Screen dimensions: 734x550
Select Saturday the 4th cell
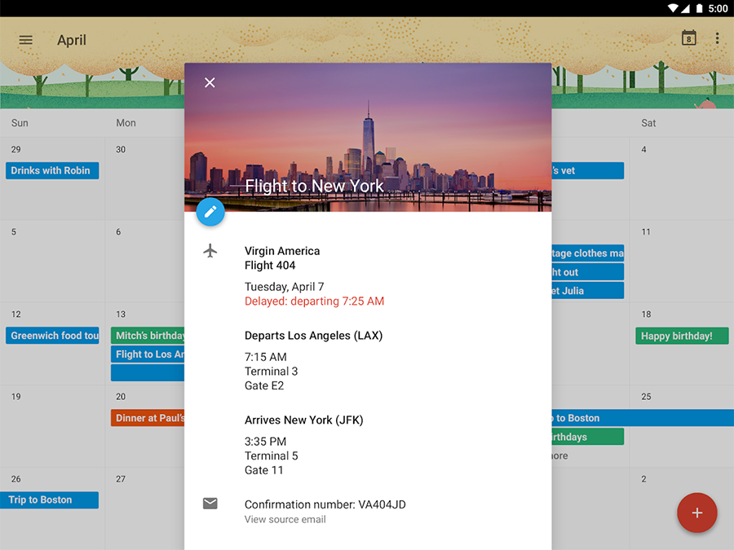pos(682,178)
